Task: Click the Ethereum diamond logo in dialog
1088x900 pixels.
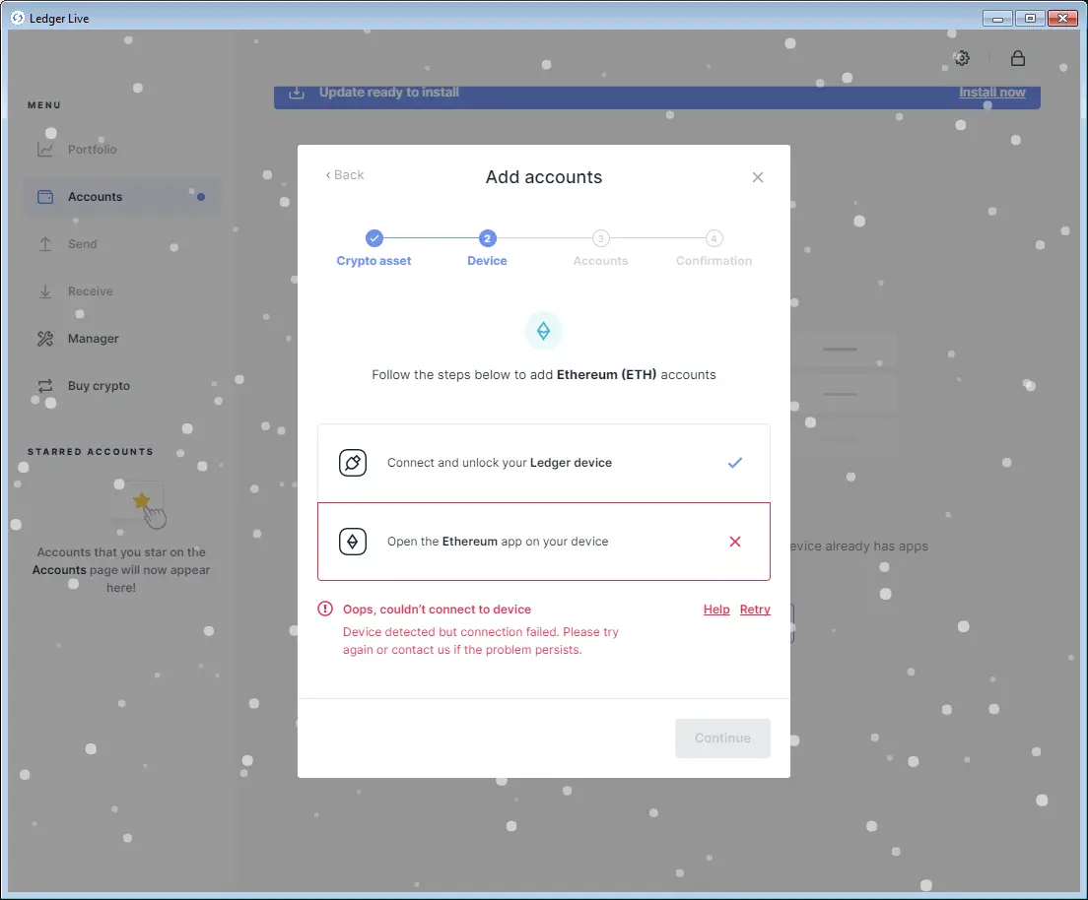Action: pyautogui.click(x=543, y=331)
